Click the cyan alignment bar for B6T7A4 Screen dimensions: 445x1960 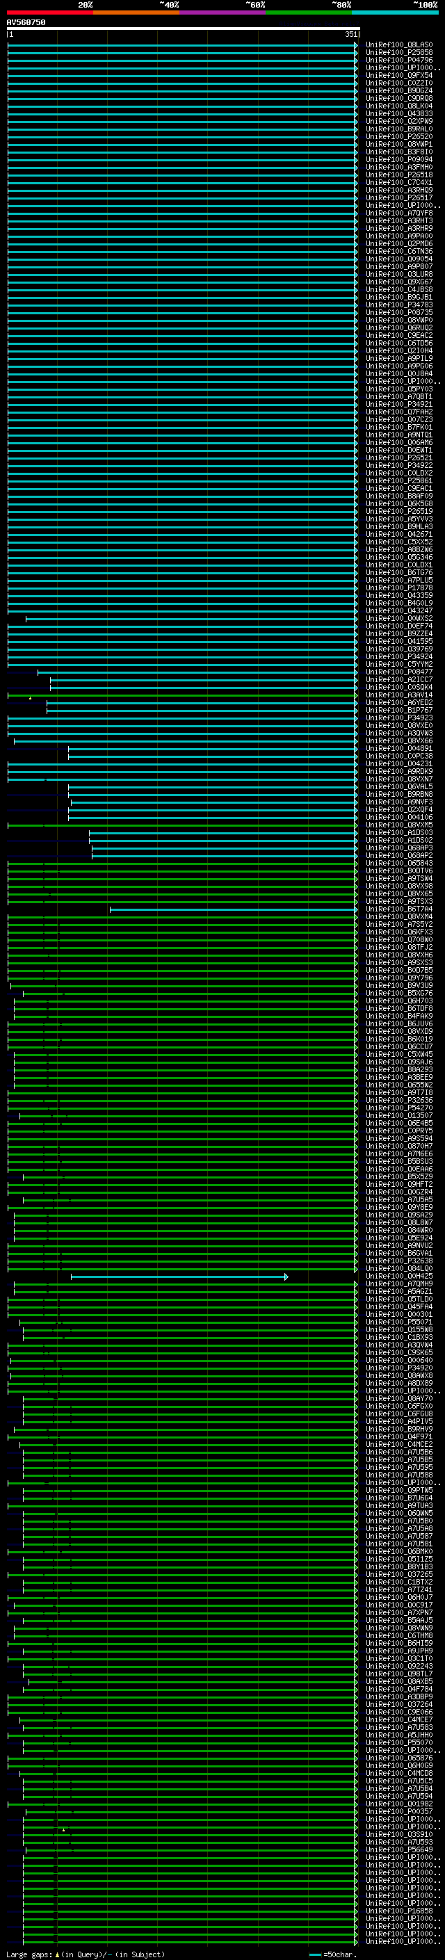click(x=234, y=909)
